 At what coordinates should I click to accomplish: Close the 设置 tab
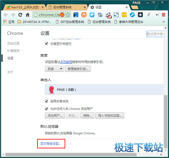point(127,7)
